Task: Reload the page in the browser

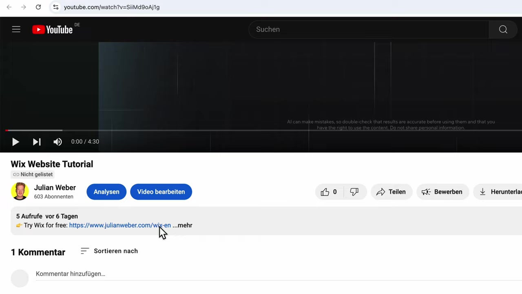Action: click(38, 7)
